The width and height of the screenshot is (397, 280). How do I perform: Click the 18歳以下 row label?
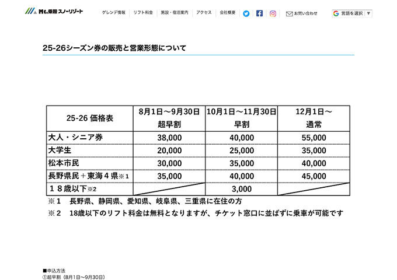pyautogui.click(x=72, y=188)
